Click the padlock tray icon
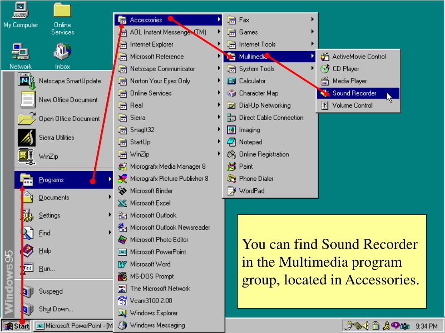 (x=376, y=326)
